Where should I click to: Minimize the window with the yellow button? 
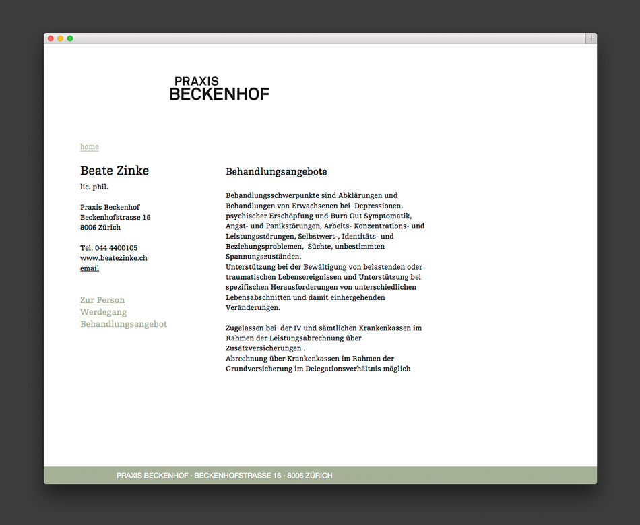[x=60, y=38]
